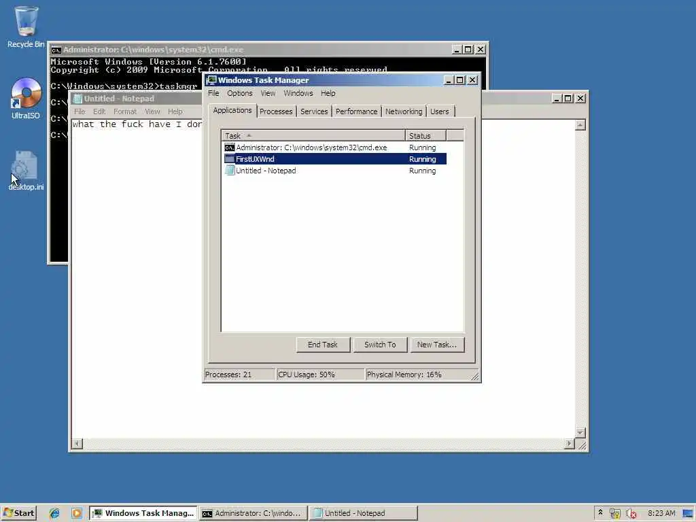Switch to the Performance tab
This screenshot has height=522, width=696.
356,111
